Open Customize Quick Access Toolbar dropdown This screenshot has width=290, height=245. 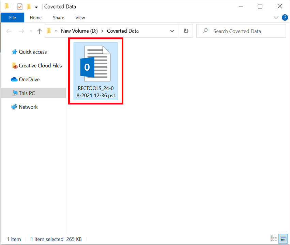coord(36,7)
